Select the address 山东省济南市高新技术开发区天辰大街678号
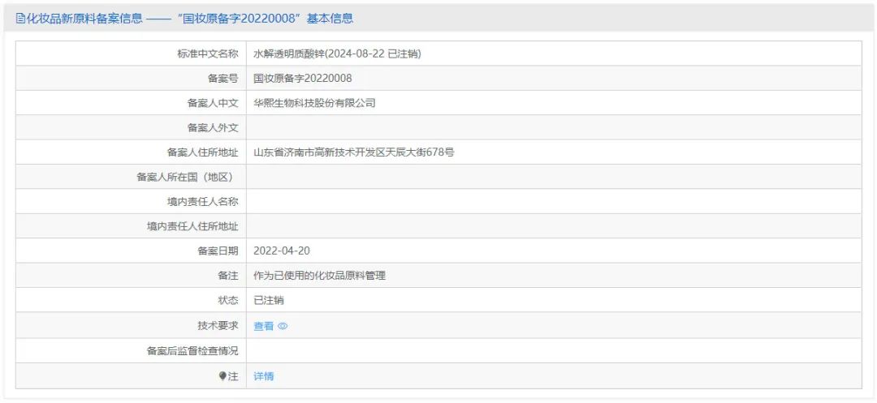The image size is (877, 403). click(354, 152)
